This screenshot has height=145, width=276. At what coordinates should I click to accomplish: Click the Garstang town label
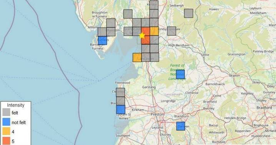pos(149,87)
